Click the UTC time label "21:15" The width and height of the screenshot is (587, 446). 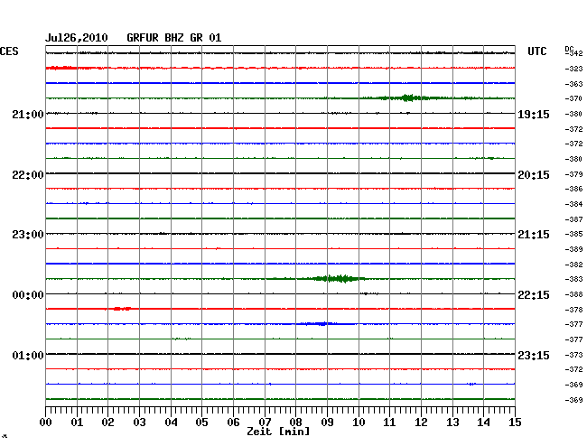coord(534,235)
